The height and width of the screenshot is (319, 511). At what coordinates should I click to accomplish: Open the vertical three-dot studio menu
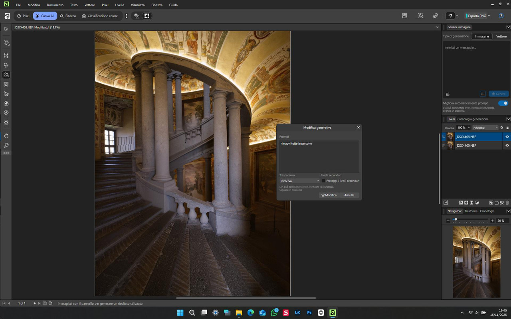point(127,16)
